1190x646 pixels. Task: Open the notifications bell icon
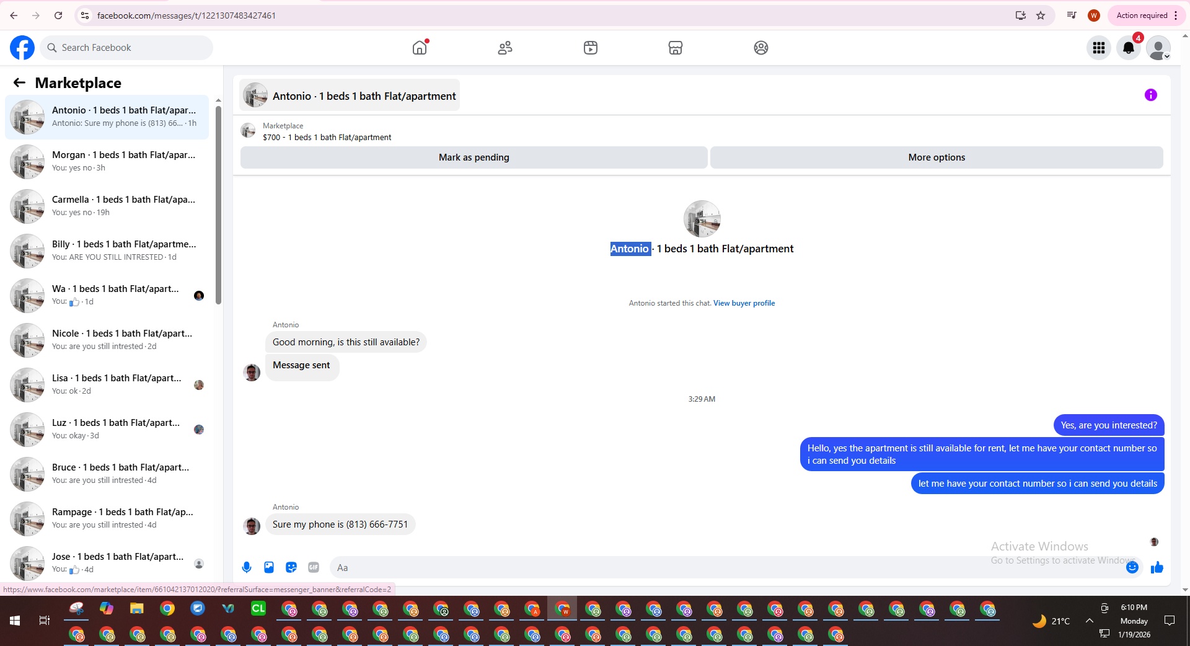coord(1129,48)
